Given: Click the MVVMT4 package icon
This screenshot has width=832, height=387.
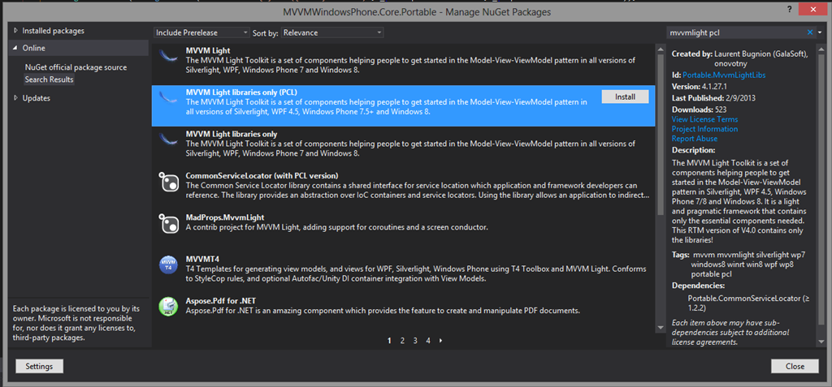Looking at the screenshot, I should point(168,264).
